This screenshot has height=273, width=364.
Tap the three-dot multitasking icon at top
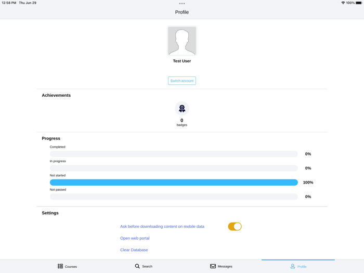[182, 4]
